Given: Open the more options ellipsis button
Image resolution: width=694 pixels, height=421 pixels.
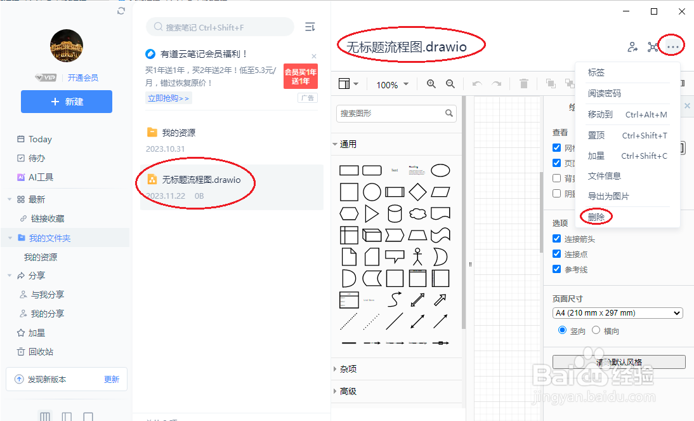Looking at the screenshot, I should 672,46.
